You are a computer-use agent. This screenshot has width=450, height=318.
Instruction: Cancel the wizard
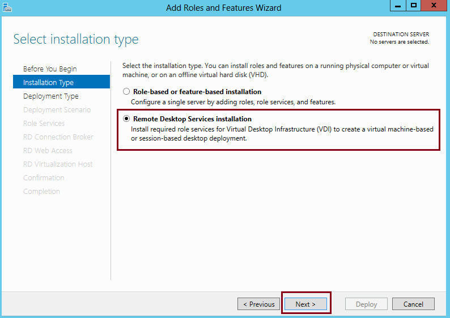pyautogui.click(x=413, y=304)
